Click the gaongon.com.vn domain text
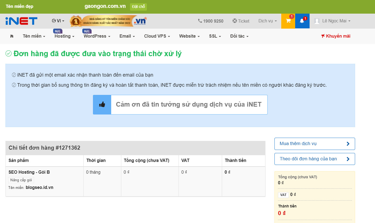The image size is (375, 223). [x=105, y=7]
